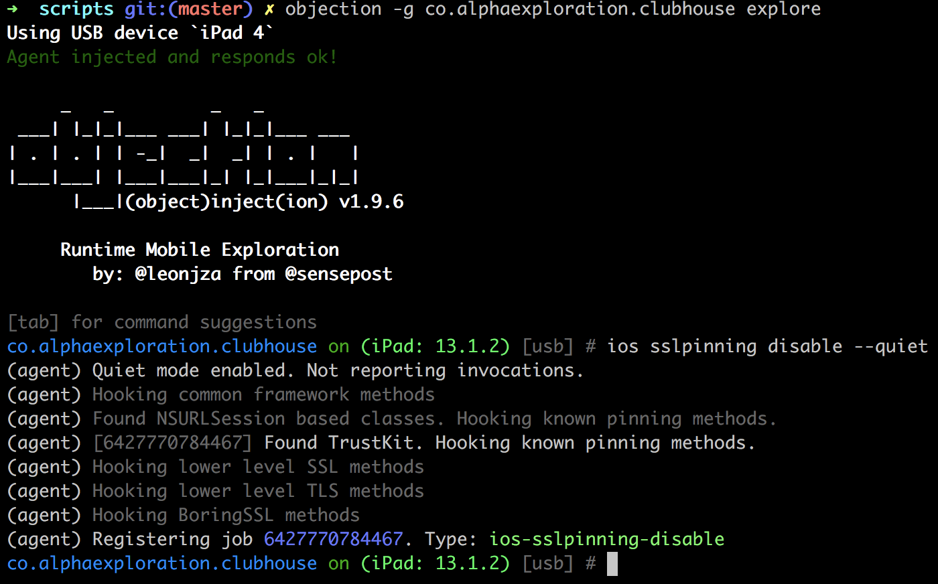Click the yellow x git dirty marker

click(269, 9)
